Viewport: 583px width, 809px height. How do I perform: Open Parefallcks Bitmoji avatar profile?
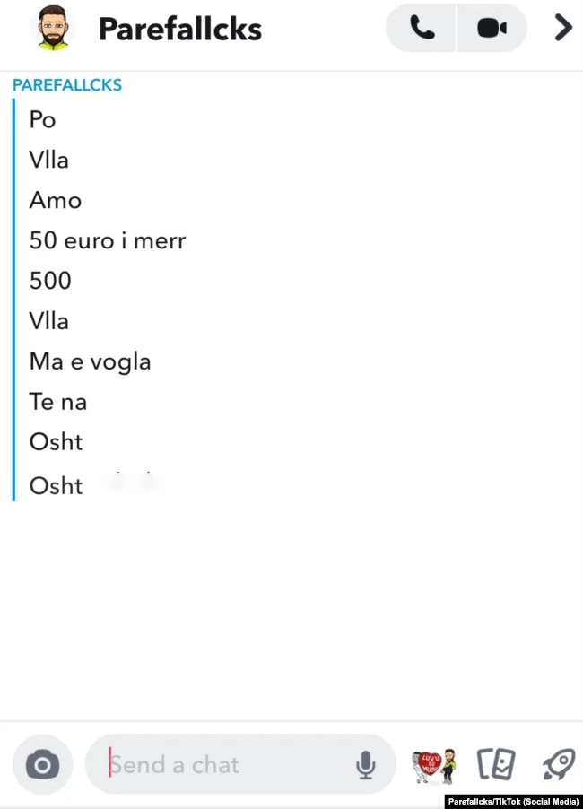click(53, 28)
